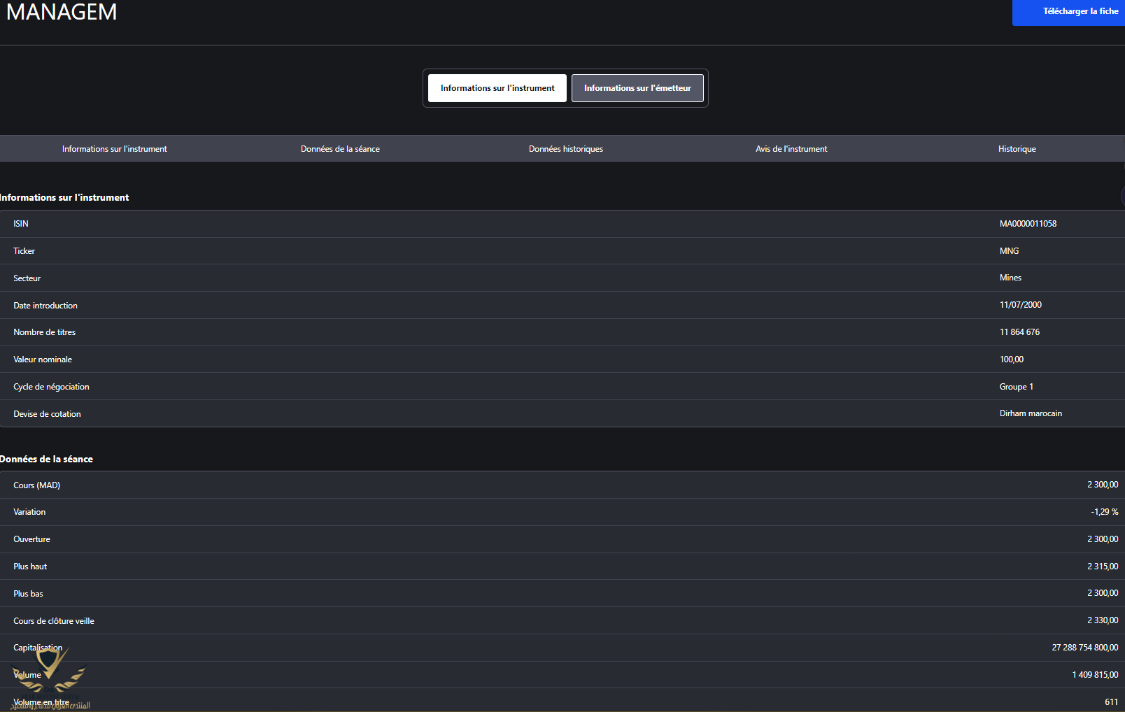The width and height of the screenshot is (1125, 712).
Task: Jump to the Historique tab
Action: click(x=1017, y=149)
